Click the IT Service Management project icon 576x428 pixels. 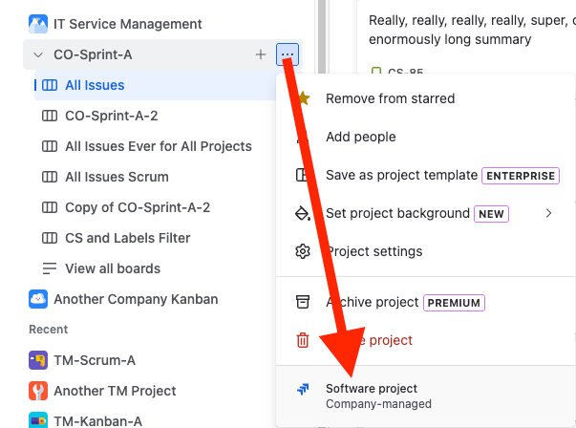pos(38,24)
